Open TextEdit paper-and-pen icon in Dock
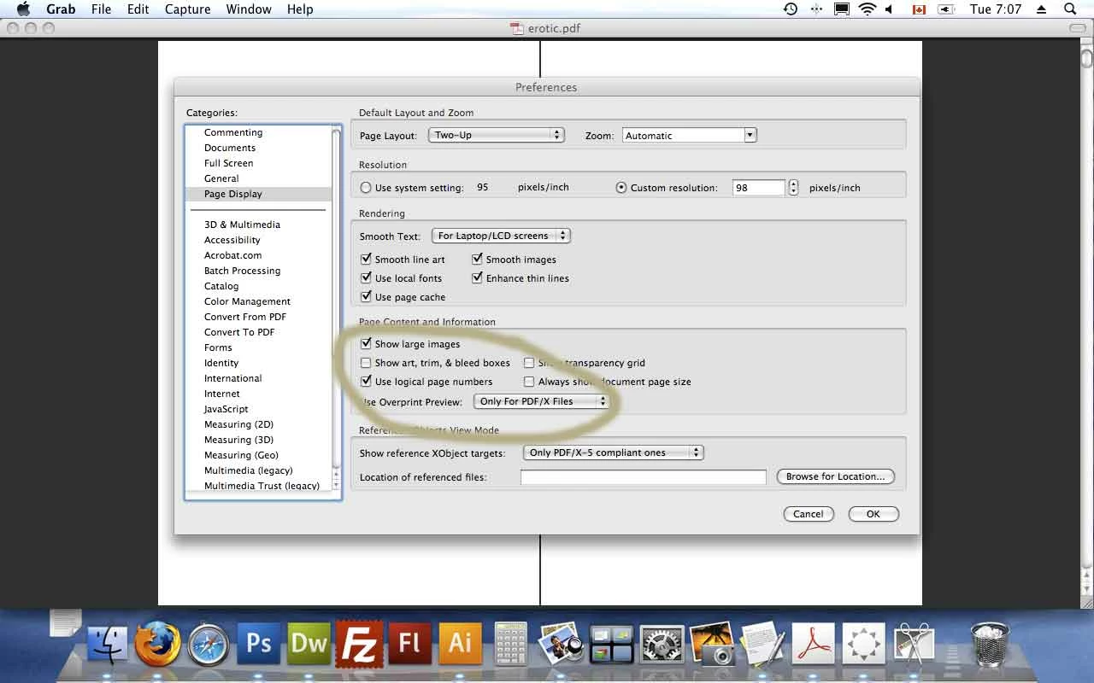This screenshot has width=1094, height=683. (x=762, y=644)
